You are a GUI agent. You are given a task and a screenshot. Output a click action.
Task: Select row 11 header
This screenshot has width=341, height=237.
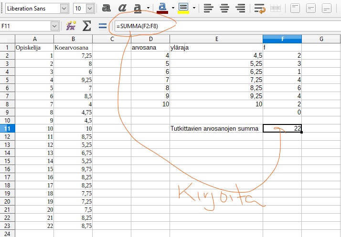click(x=7, y=128)
